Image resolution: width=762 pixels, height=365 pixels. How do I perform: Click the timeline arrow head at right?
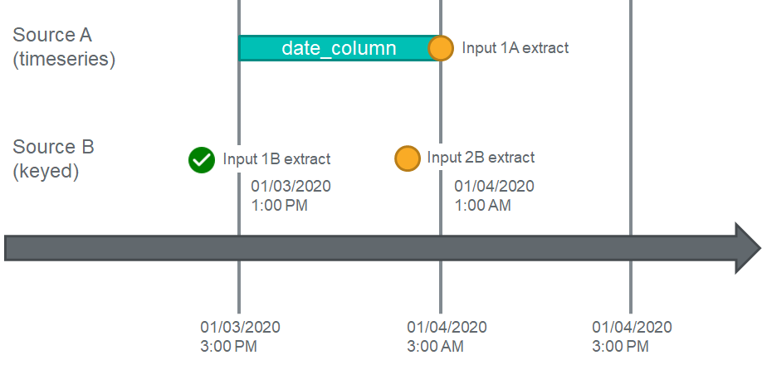tap(747, 248)
